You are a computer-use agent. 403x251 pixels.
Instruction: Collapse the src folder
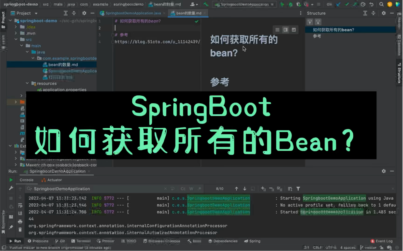pyautogui.click(x=16, y=39)
